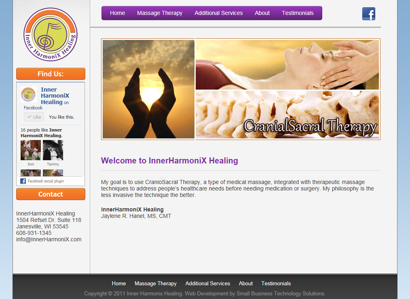Open Massage Therapy in the purple navigation bar
Image resolution: width=410 pixels, height=299 pixels.
coord(160,13)
